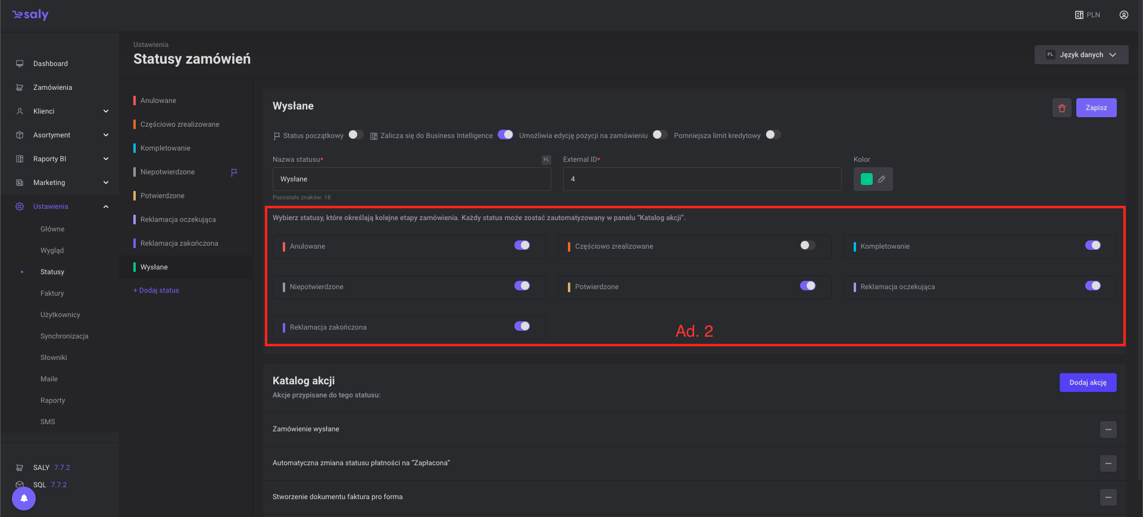Enable the Status początkowy toggle
The image size is (1143, 517).
[355, 135]
